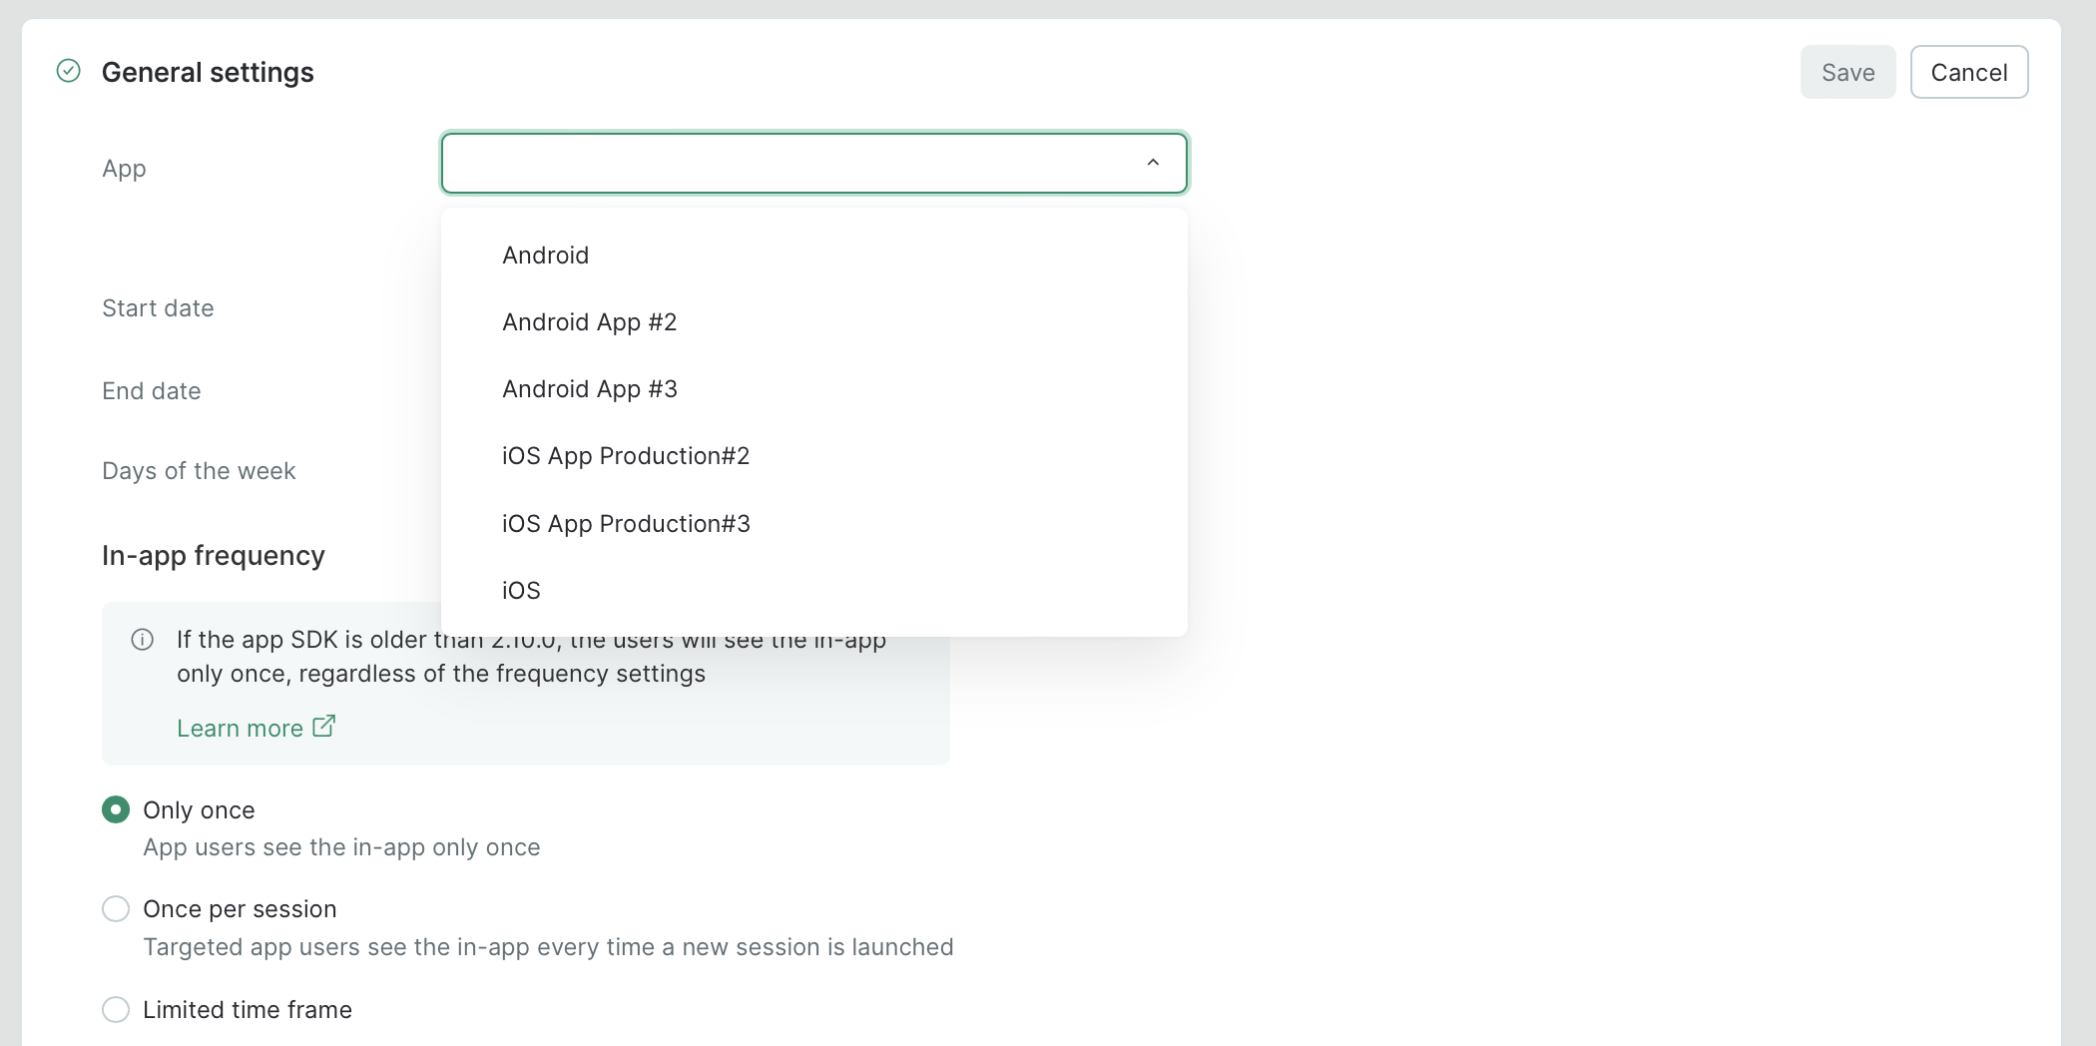This screenshot has height=1046, width=2096.
Task: Click the In-app frequency heading
Action: 214,555
